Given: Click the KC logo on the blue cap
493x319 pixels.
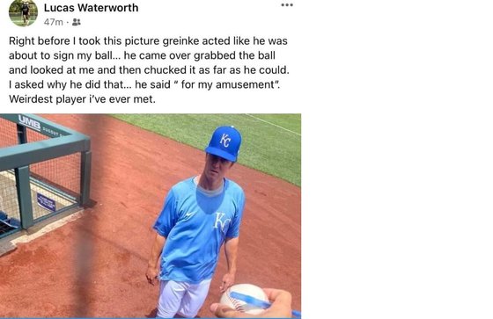Looking at the screenshot, I should (x=225, y=141).
